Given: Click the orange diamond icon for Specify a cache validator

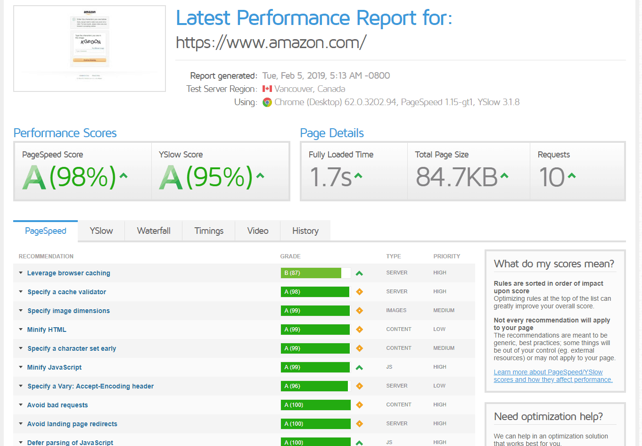Looking at the screenshot, I should pyautogui.click(x=359, y=292).
